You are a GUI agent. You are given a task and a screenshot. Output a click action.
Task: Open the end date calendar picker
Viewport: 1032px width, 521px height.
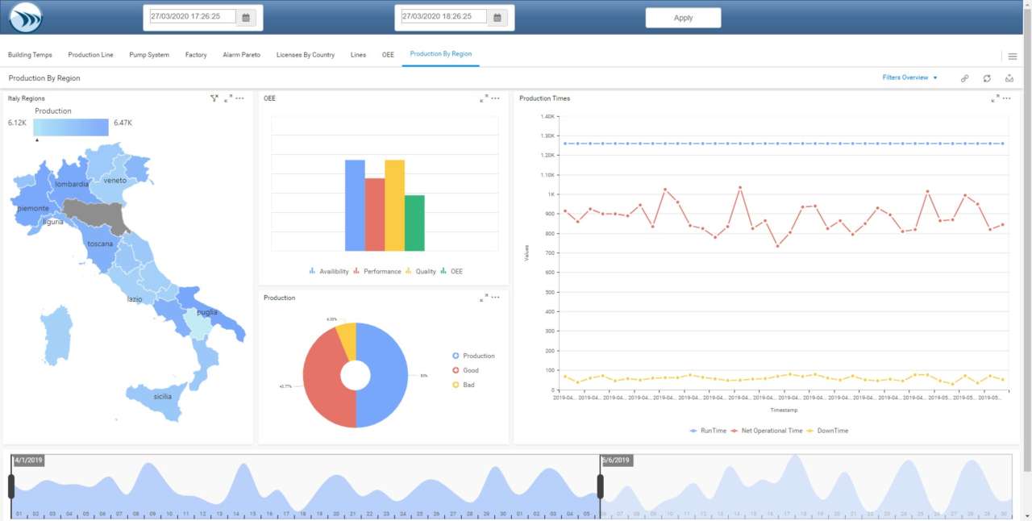point(497,17)
